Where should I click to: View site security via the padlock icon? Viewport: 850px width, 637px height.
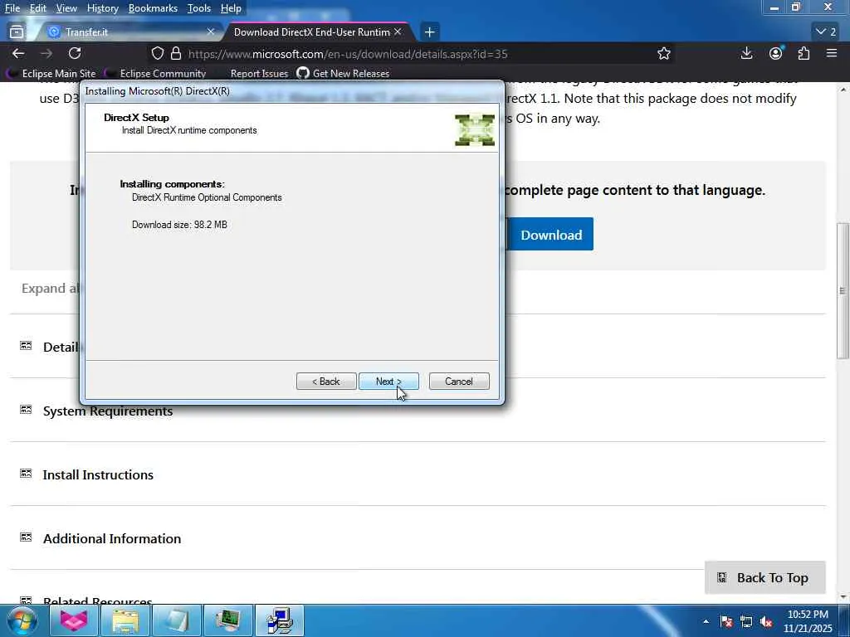point(176,53)
